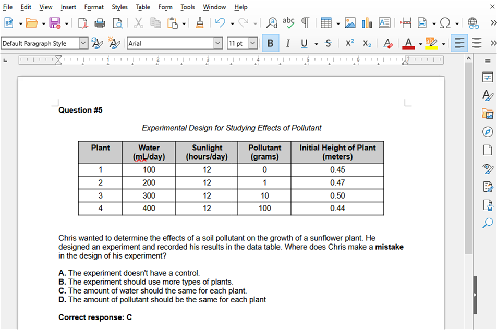
Task: Apply the yellow highlighting color
Action: click(431, 43)
